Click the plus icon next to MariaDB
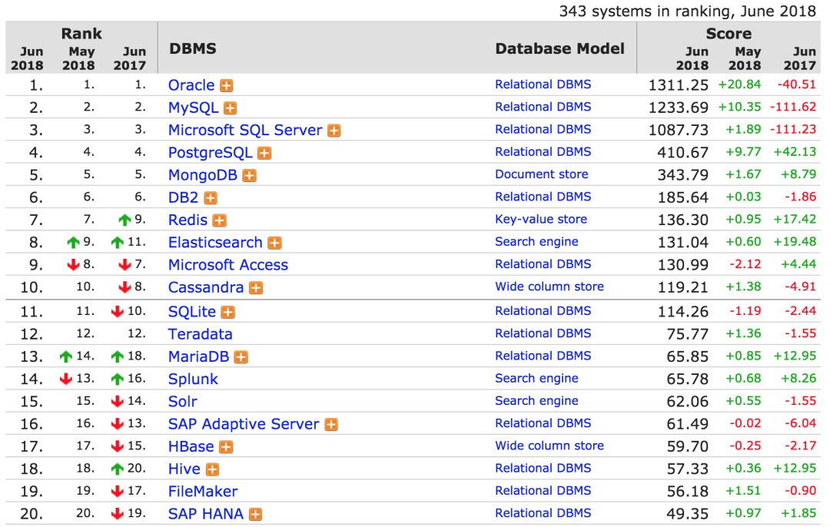The height and width of the screenshot is (527, 830). [x=241, y=357]
